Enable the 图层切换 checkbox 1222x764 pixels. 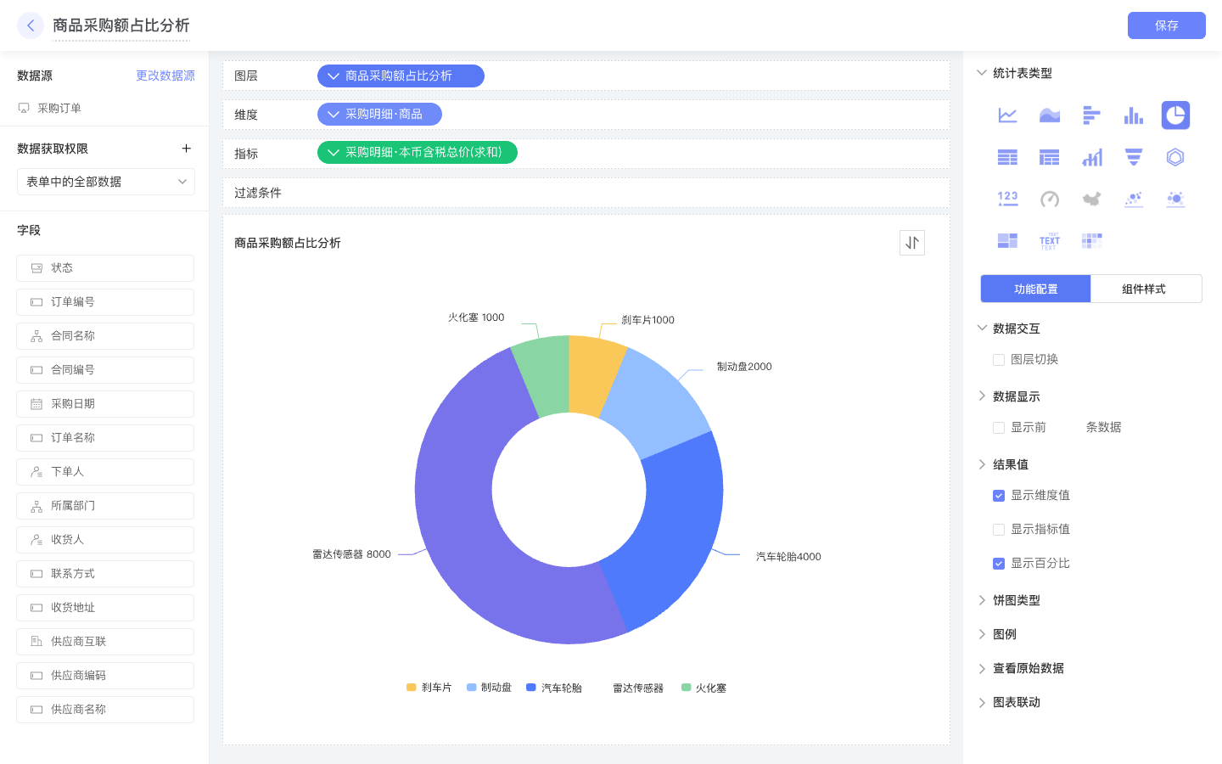tap(999, 359)
